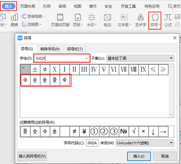Pick the × recently used symbol
Screen dimensions: 181x164
click(143, 131)
